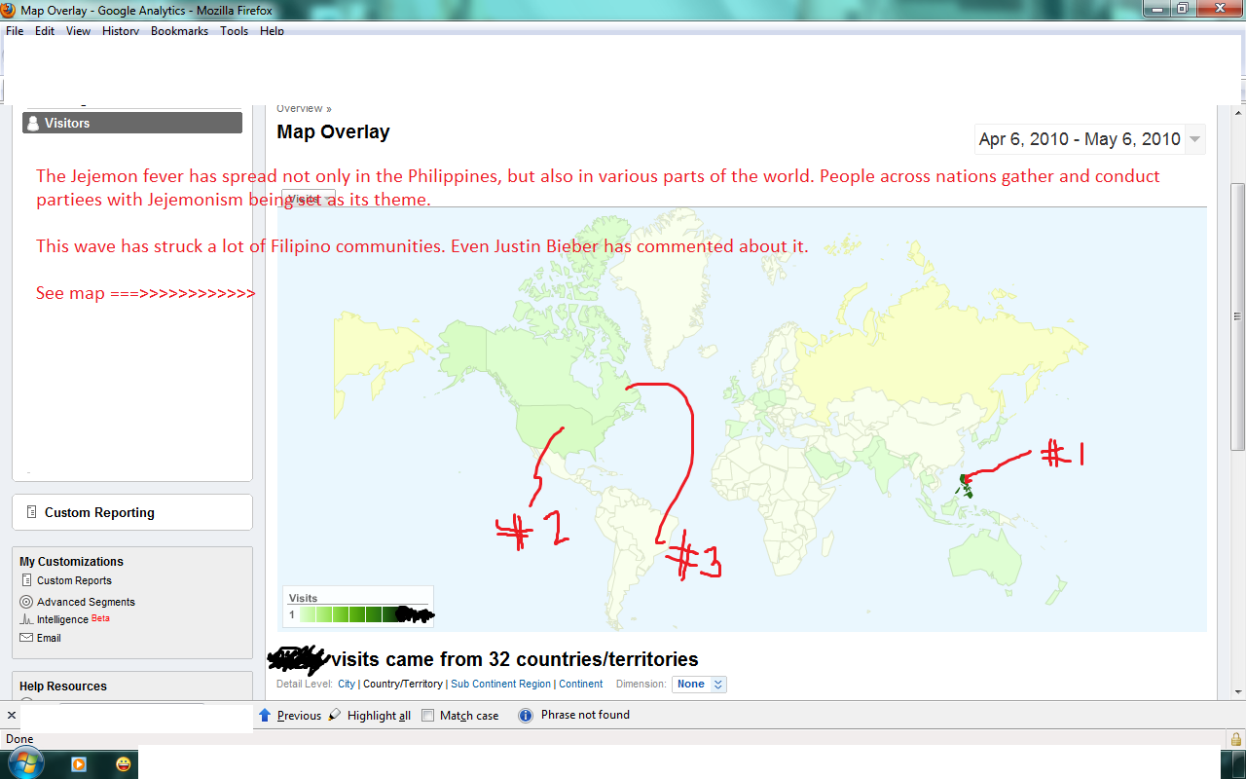This screenshot has height=779, width=1246.
Task: Open the View menu
Action: 78,31
